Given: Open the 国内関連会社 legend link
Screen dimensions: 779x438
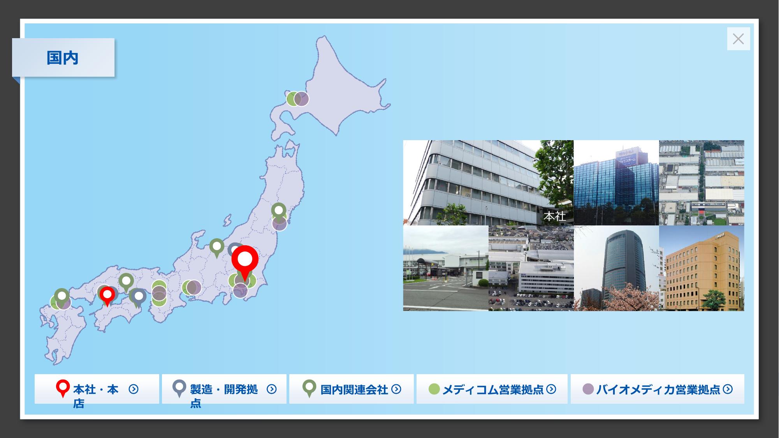Looking at the screenshot, I should 351,389.
